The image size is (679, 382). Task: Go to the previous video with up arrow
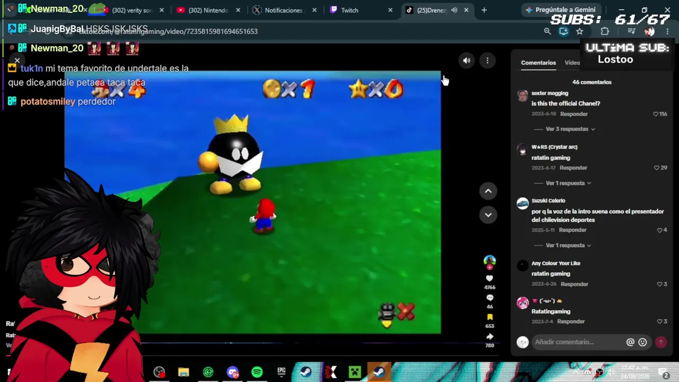[x=488, y=191]
